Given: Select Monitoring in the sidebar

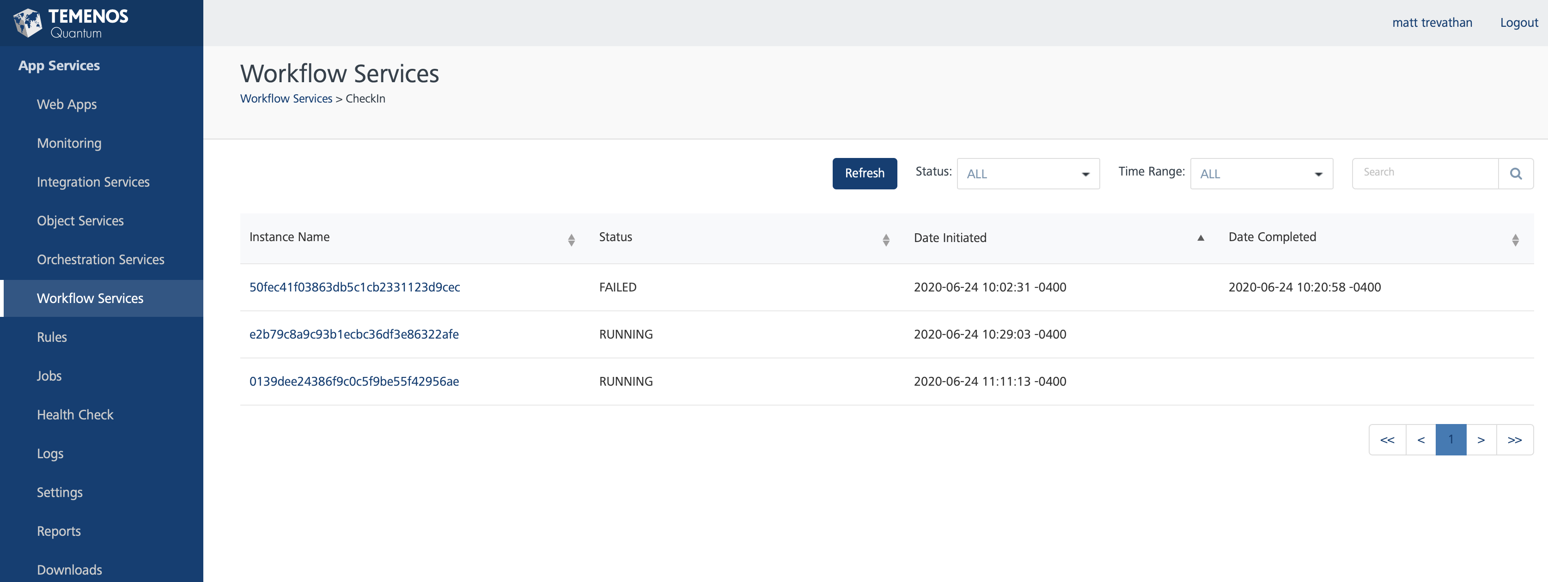Looking at the screenshot, I should pos(69,143).
